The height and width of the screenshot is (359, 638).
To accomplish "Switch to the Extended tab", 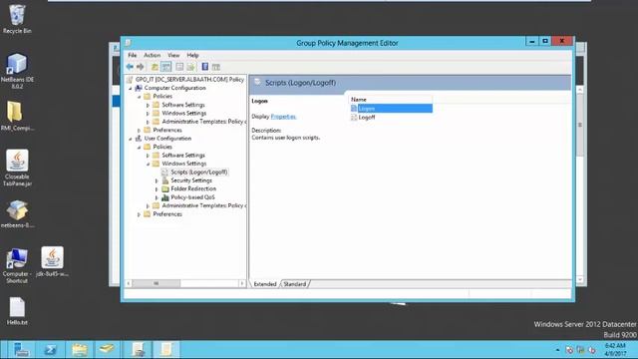I will [x=265, y=284].
